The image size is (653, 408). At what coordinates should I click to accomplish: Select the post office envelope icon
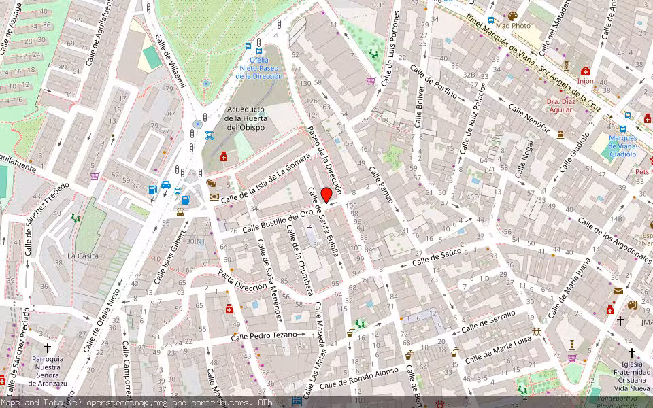point(618,290)
